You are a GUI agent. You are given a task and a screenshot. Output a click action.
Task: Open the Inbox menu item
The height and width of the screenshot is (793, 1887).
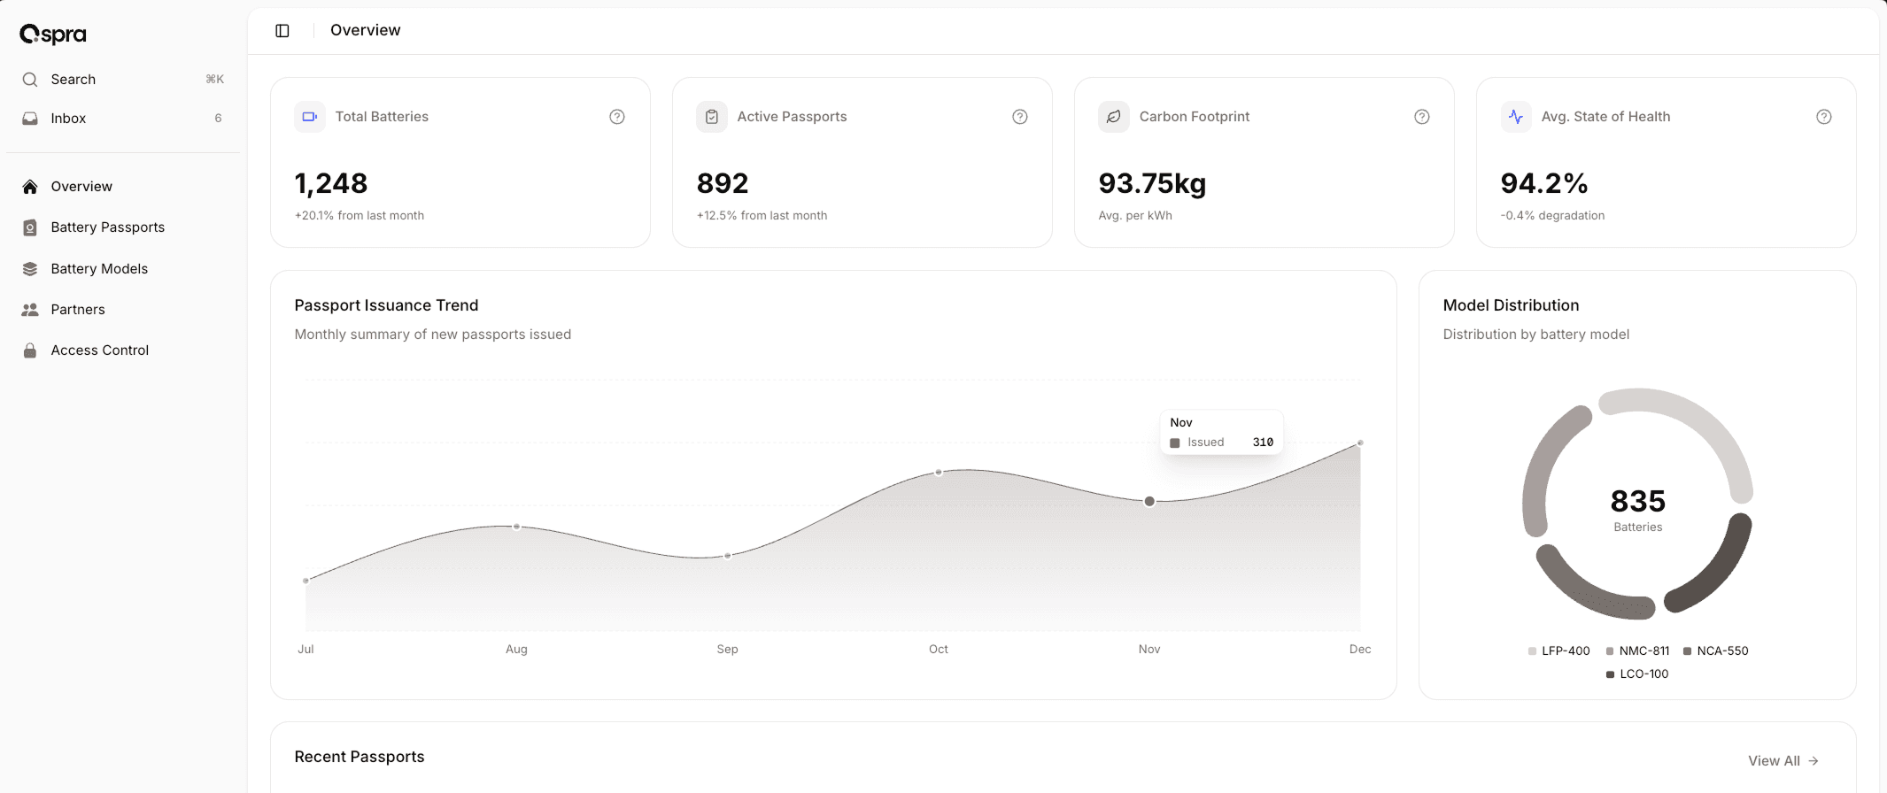tap(123, 119)
